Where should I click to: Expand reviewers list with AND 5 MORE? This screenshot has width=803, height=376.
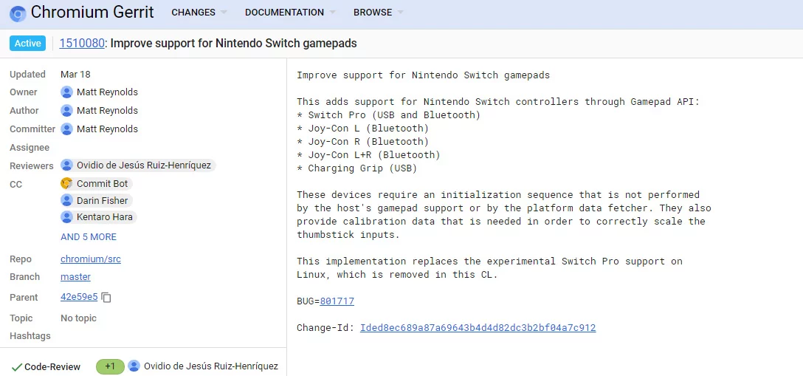(89, 236)
